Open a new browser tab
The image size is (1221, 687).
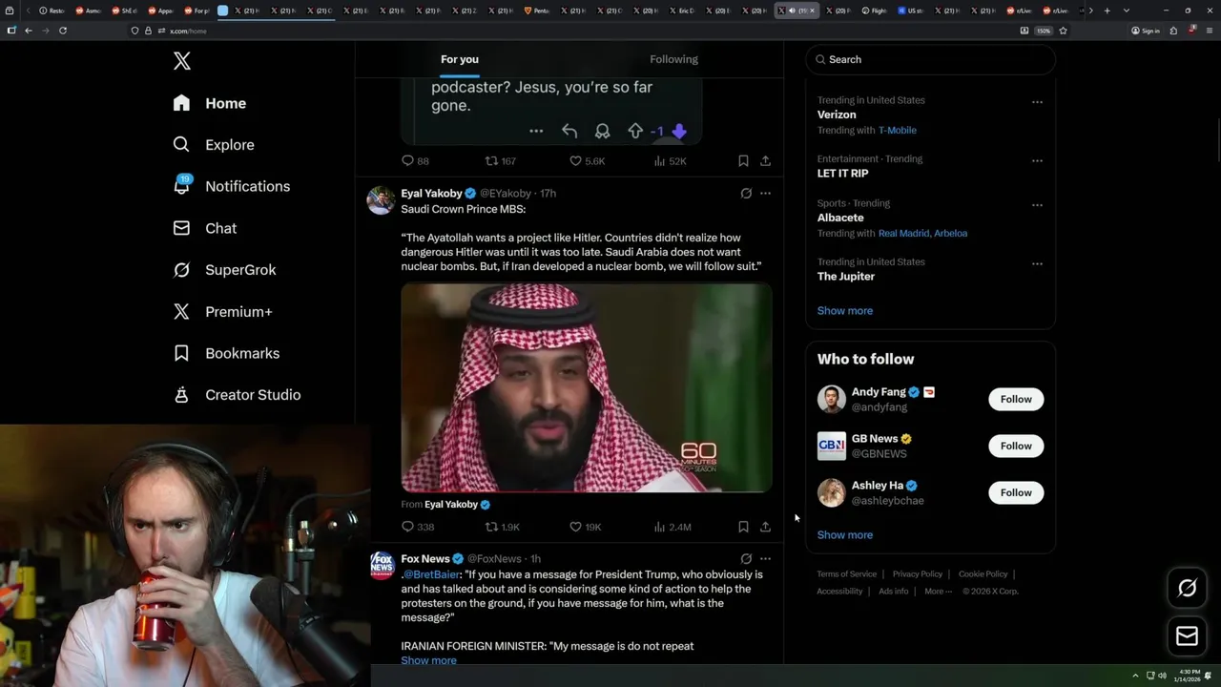tap(1107, 10)
